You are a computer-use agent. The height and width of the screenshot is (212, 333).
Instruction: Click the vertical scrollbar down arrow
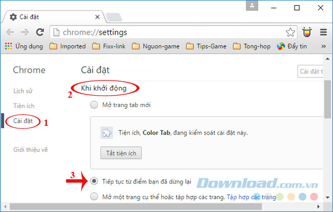(x=328, y=197)
